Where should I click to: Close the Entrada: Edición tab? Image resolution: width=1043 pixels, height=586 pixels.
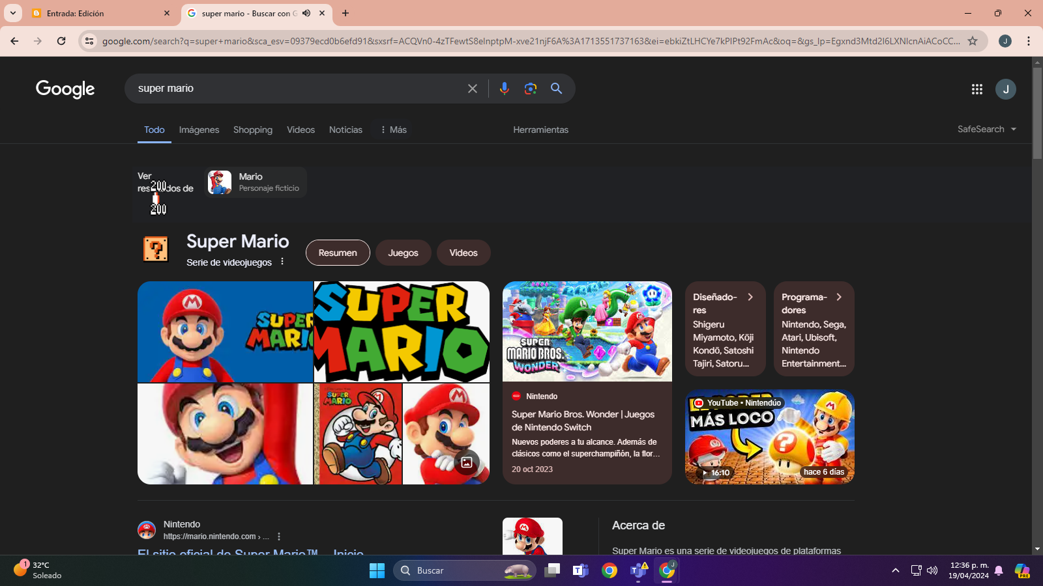pos(167,13)
